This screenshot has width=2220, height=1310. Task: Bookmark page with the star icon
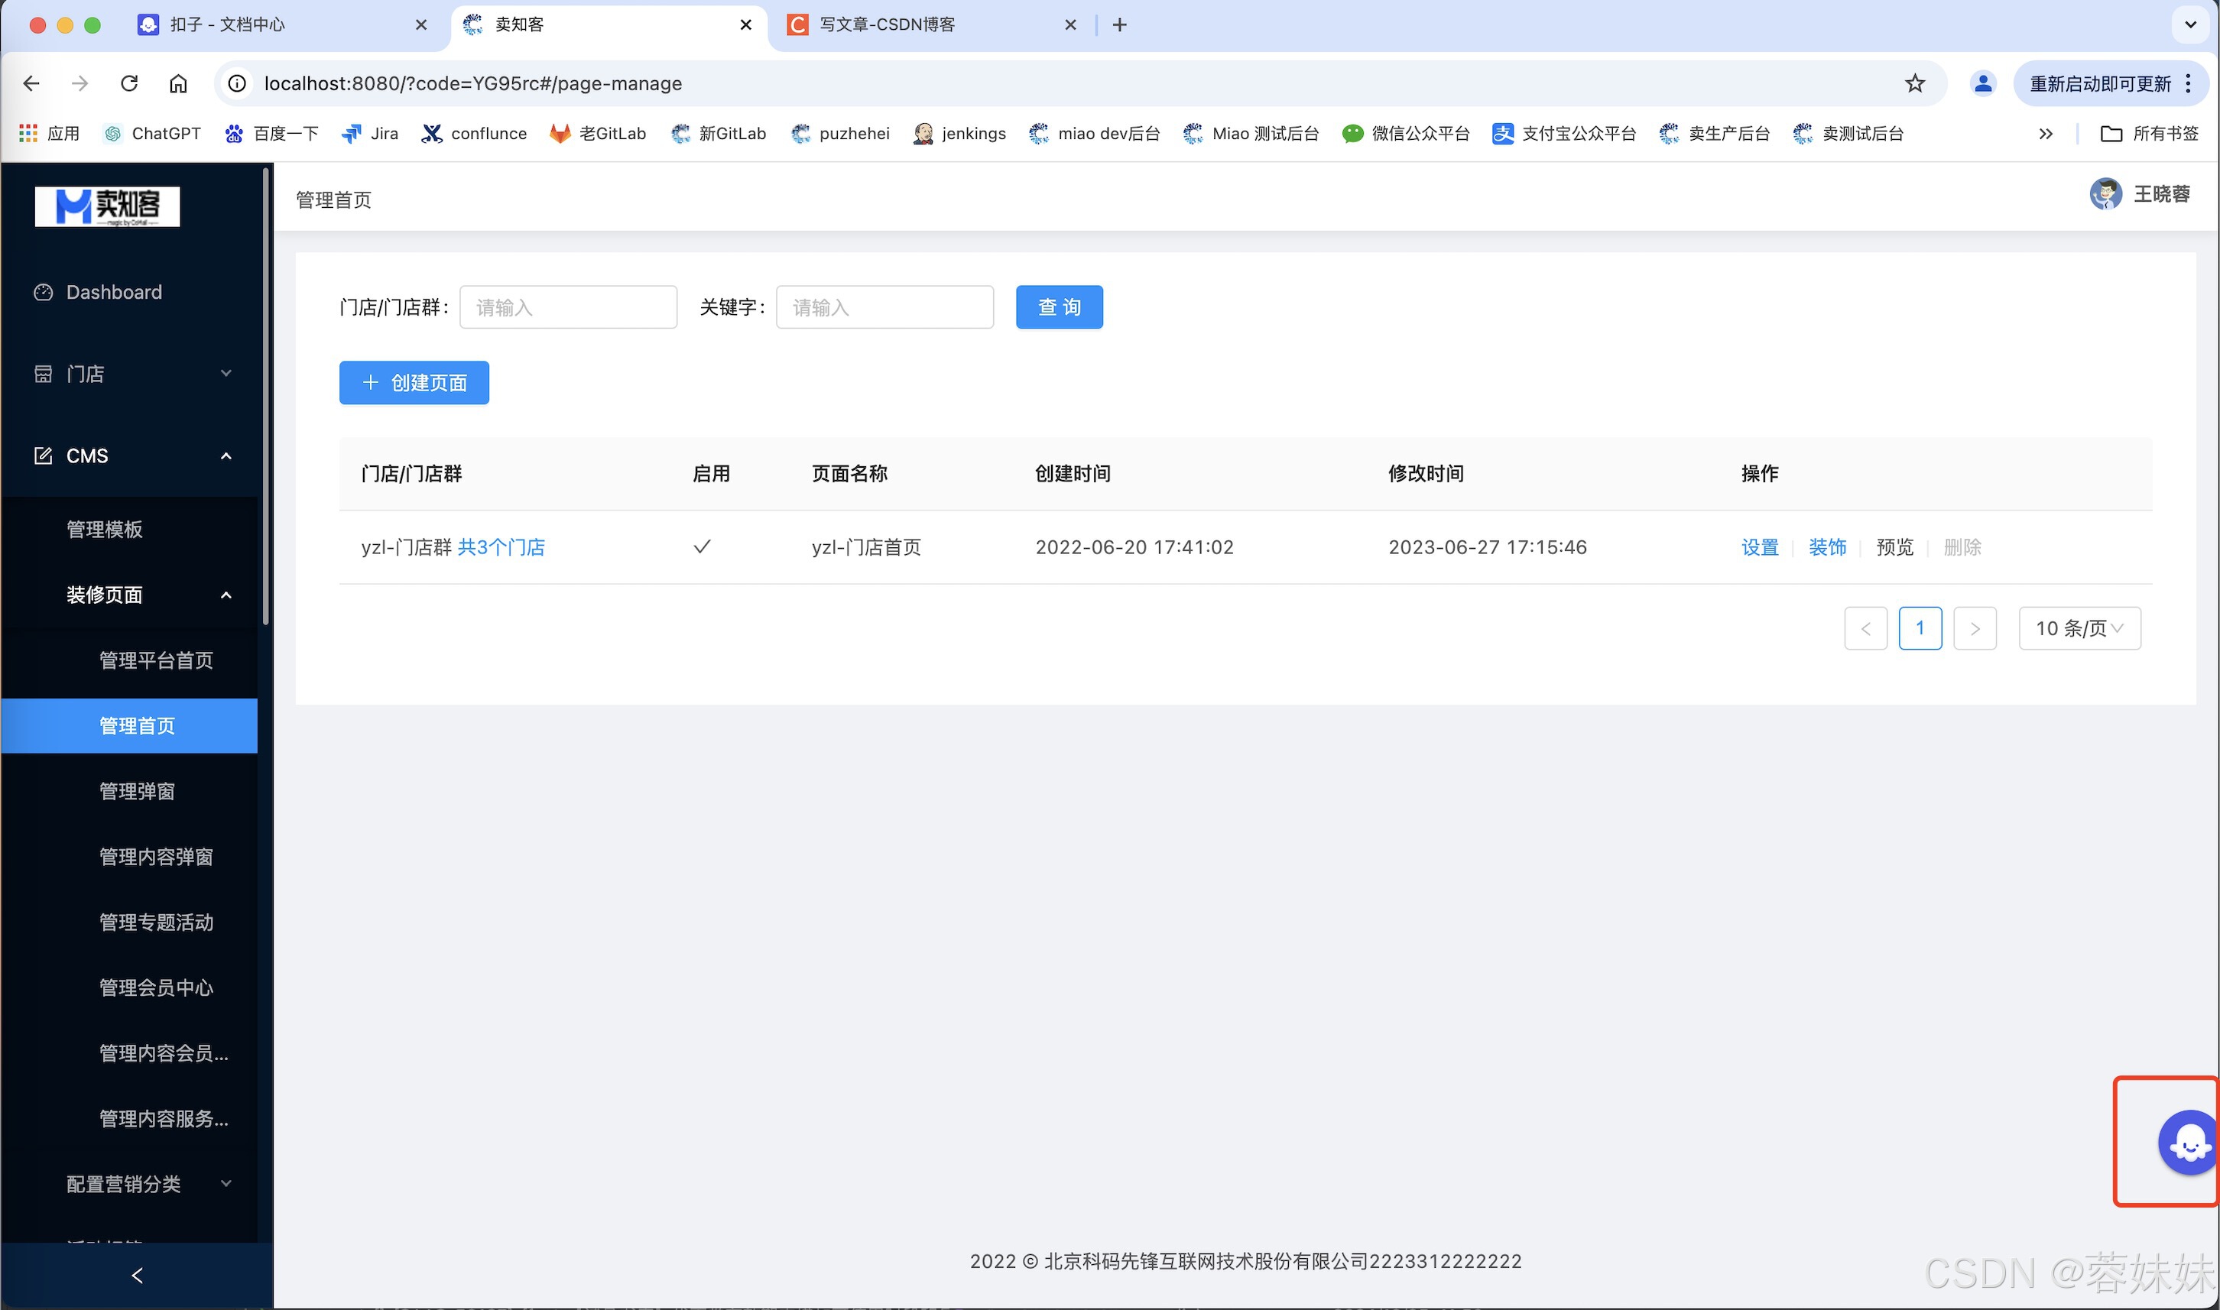coord(1914,83)
